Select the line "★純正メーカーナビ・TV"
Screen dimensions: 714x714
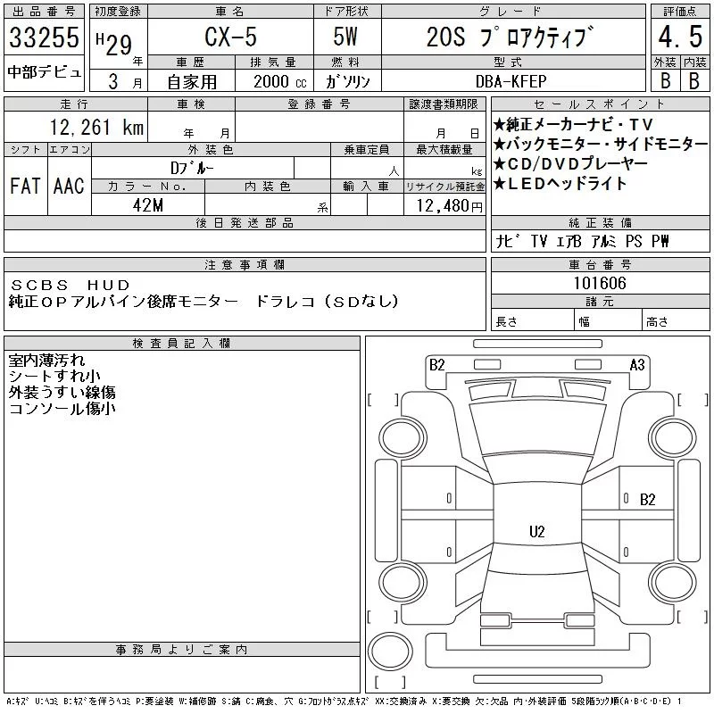pos(574,124)
